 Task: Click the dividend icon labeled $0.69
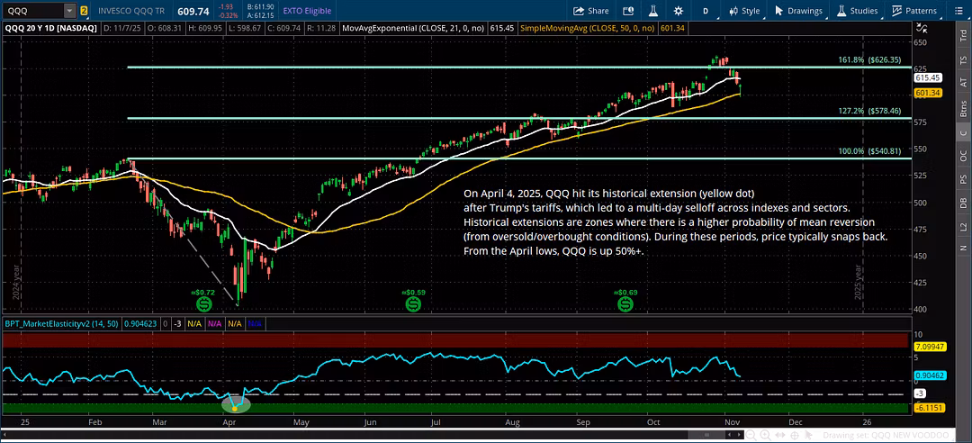click(x=625, y=304)
